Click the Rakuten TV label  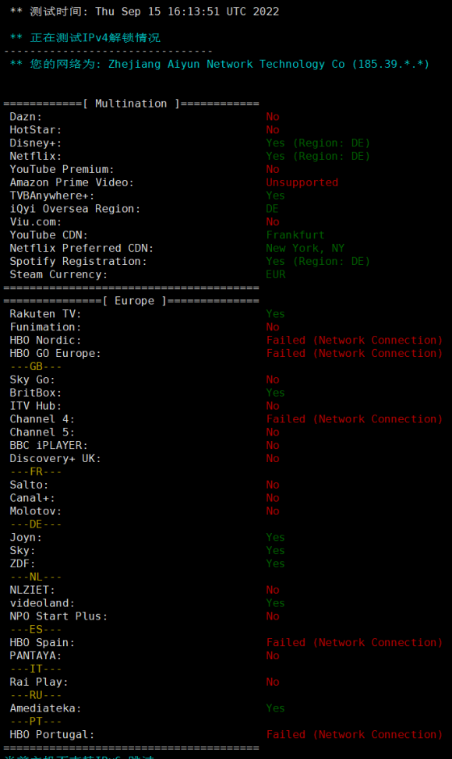point(45,314)
